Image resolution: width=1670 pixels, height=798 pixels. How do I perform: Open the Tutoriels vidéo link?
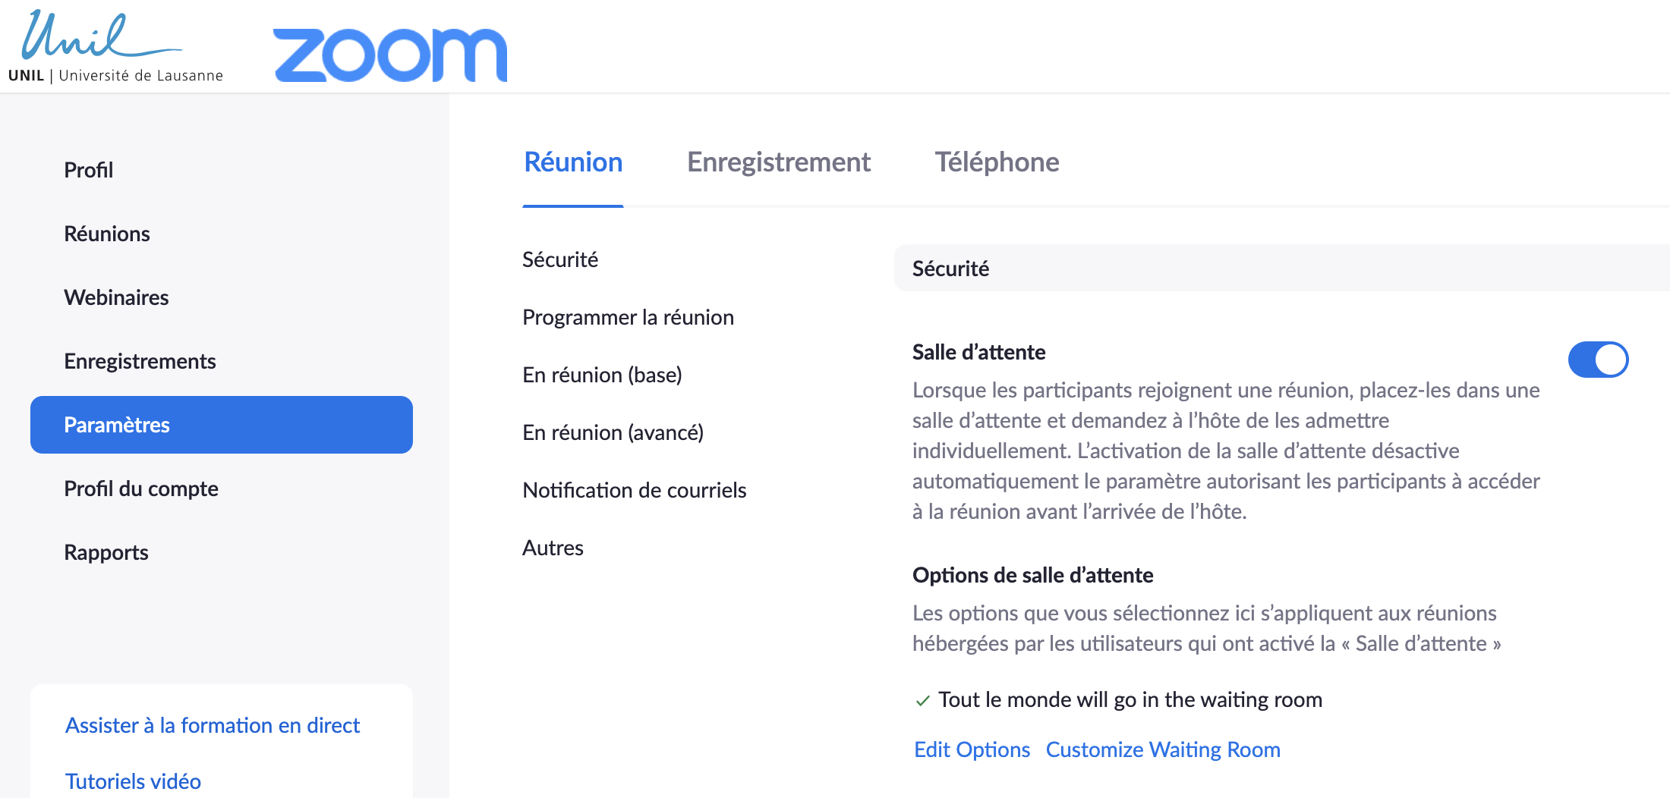pos(133,781)
